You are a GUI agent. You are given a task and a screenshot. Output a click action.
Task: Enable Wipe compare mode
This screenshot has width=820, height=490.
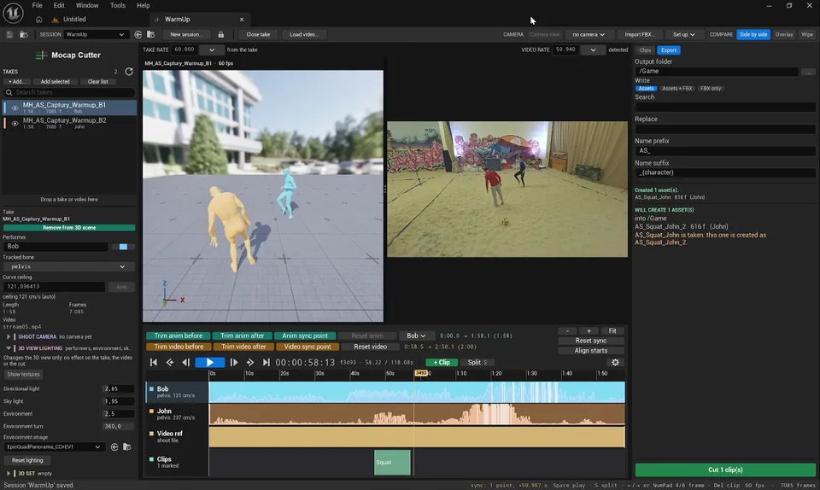coord(807,34)
